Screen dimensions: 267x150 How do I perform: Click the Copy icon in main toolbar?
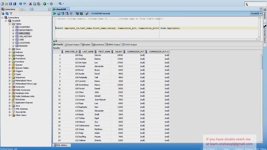35,4
